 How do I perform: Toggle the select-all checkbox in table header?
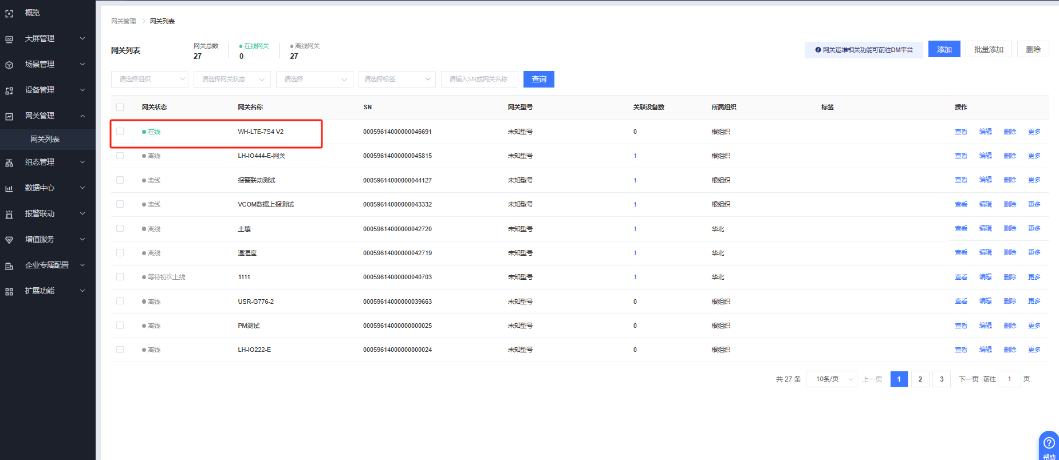pyautogui.click(x=120, y=107)
